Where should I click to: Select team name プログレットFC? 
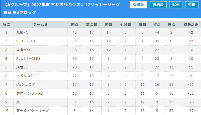(29, 93)
